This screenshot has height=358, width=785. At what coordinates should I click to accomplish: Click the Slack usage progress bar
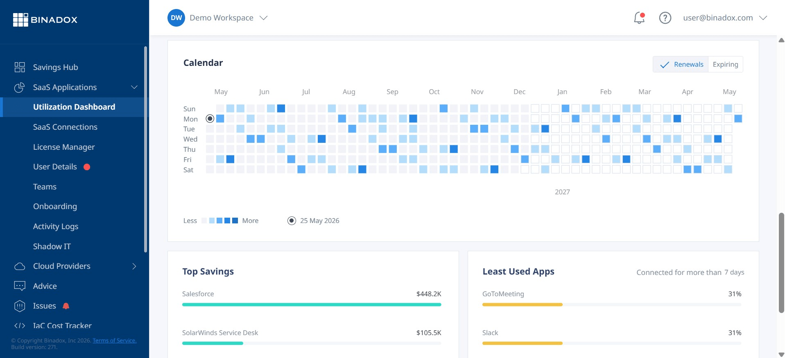612,343
